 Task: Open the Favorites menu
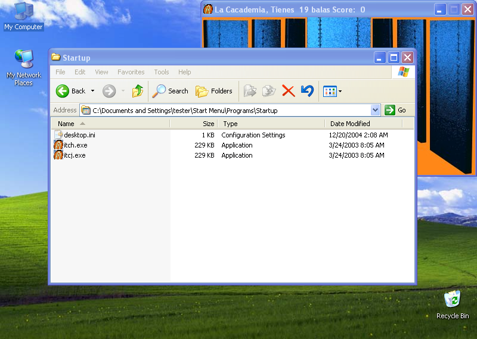(x=131, y=72)
